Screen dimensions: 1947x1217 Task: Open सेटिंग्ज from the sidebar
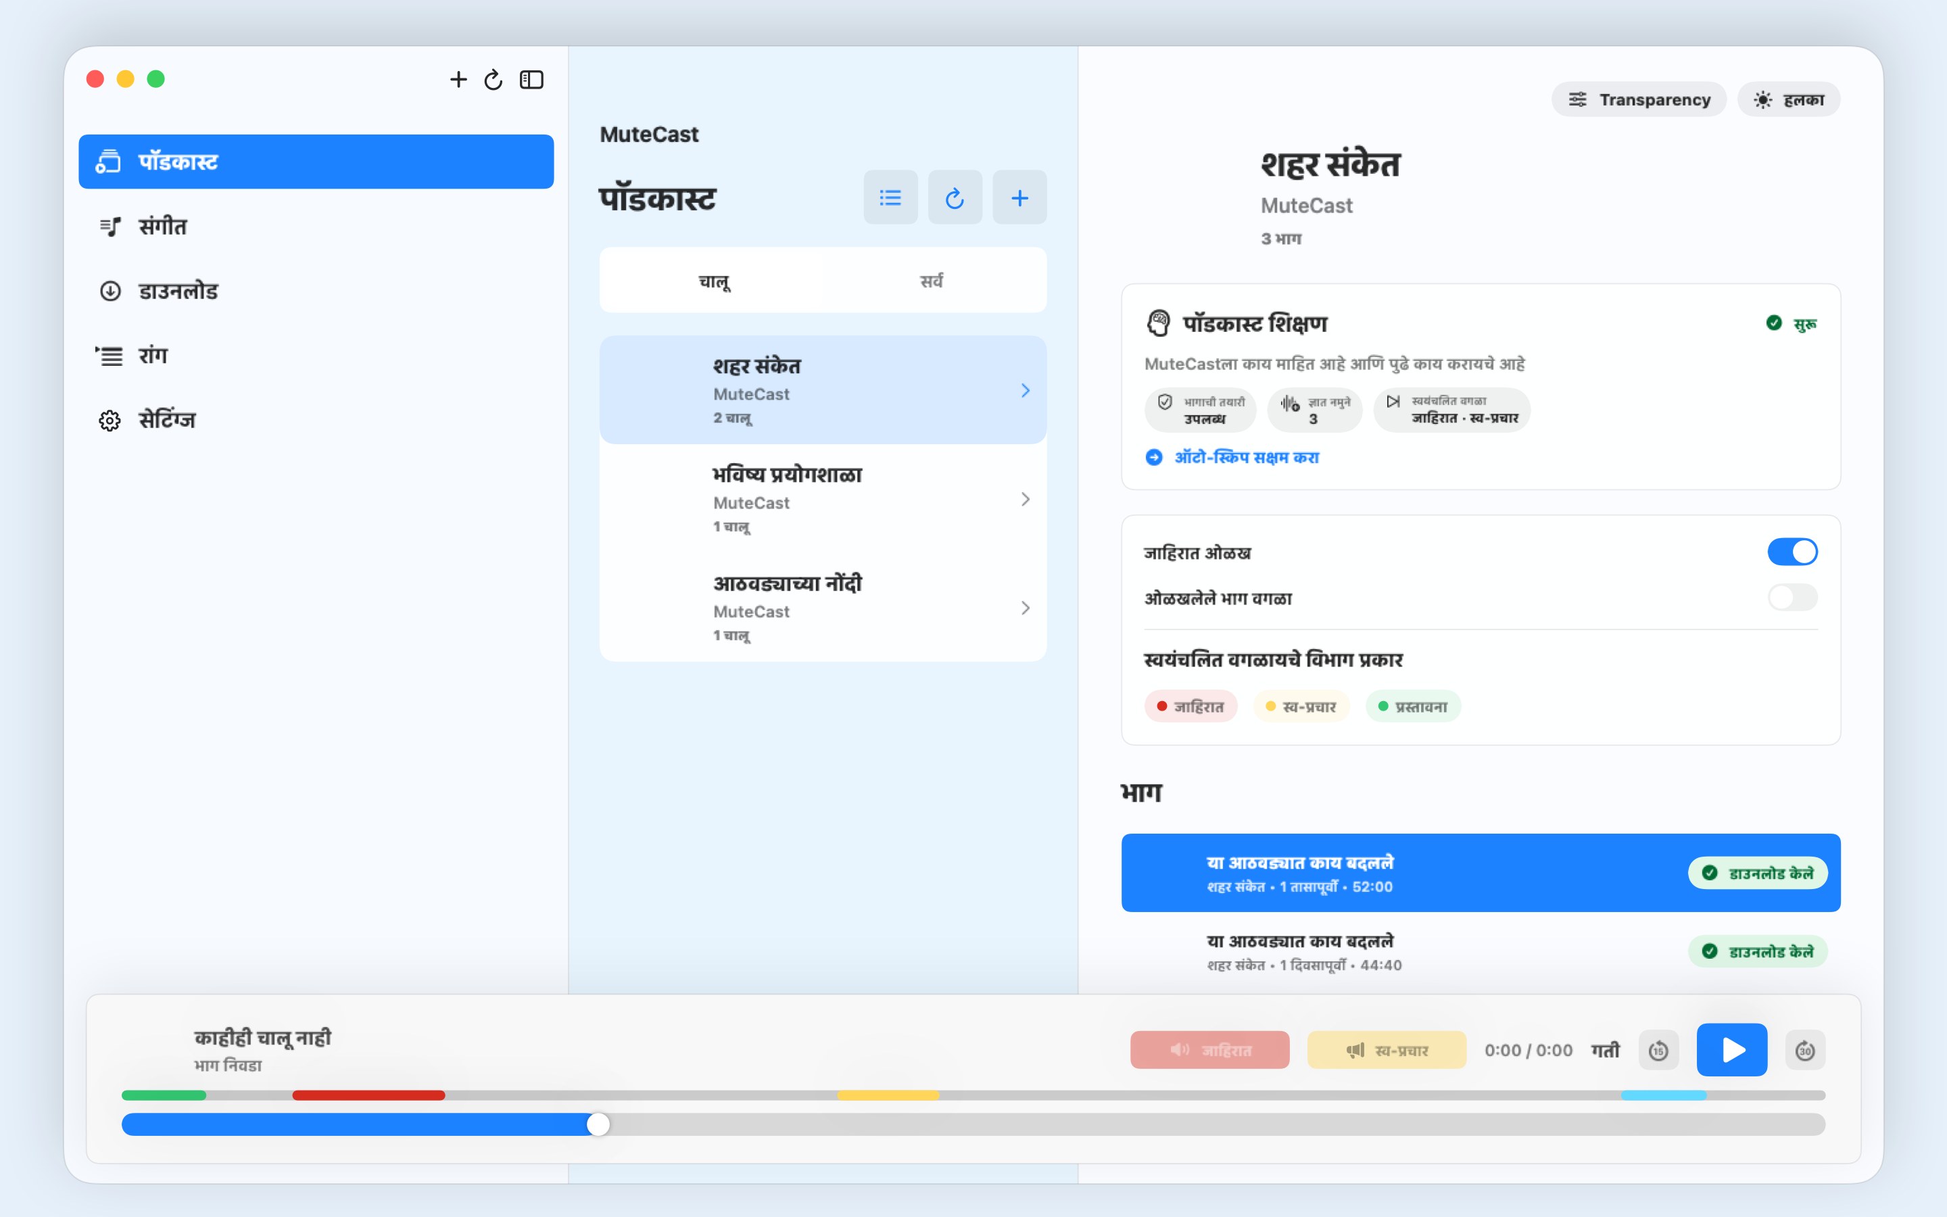click(x=316, y=419)
